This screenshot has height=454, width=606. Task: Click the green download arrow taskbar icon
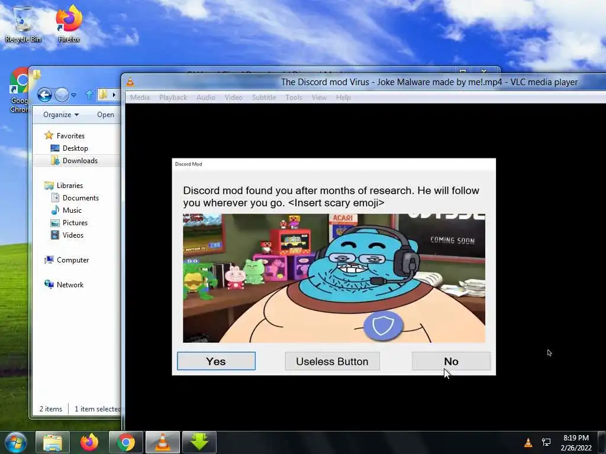pos(199,442)
